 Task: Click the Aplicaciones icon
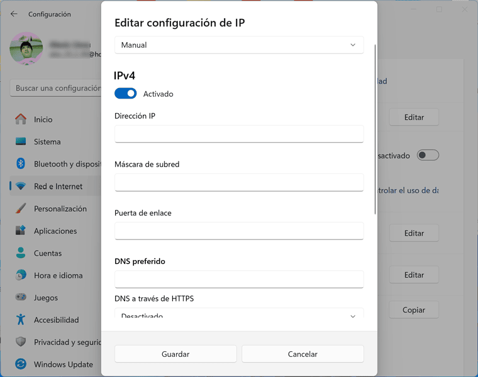coord(21,231)
